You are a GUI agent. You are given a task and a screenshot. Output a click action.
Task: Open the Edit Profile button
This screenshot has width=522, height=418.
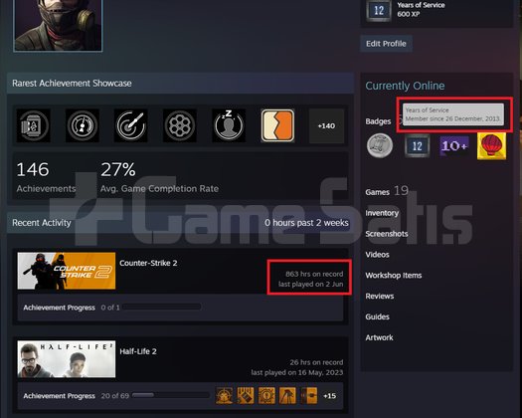(386, 44)
